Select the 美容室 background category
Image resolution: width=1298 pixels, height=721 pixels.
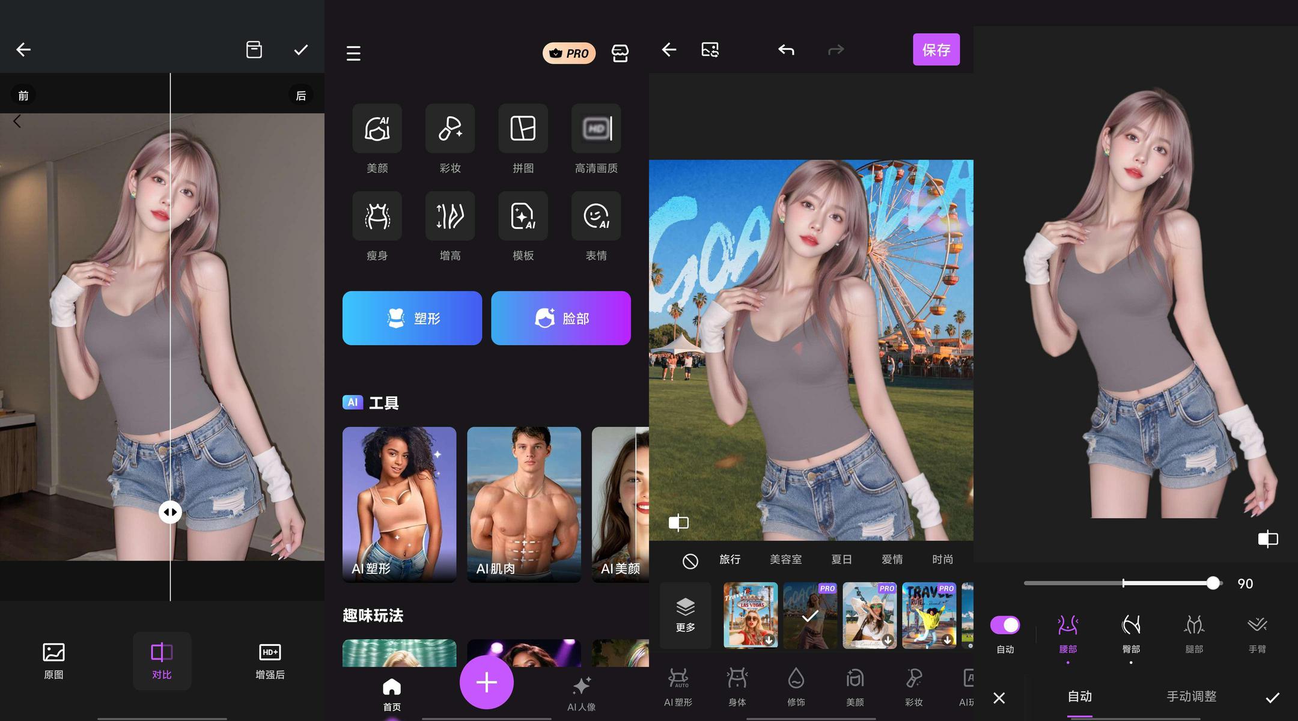[785, 559]
